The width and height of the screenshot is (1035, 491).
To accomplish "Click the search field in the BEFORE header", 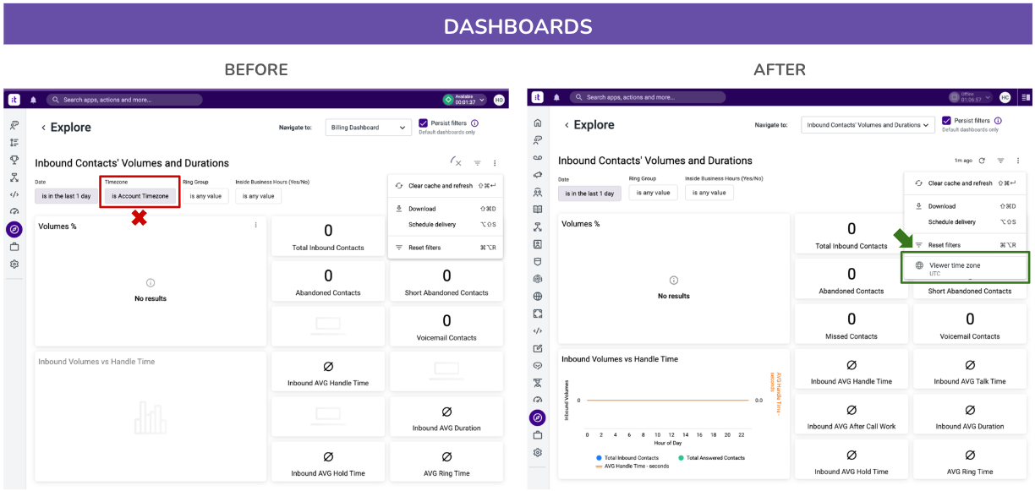I will [x=124, y=100].
